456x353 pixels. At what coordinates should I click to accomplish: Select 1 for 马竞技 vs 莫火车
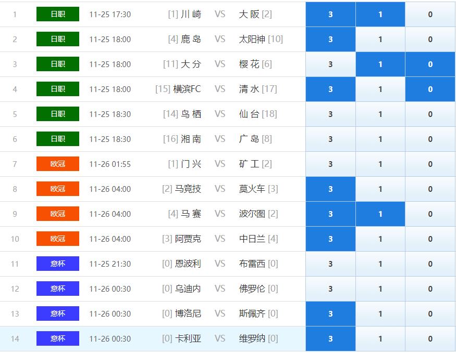[x=380, y=189]
